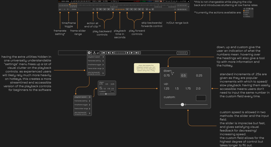Viewport: 271px width, 147px height.
Task: Click the end-of-clip action icon in top bar
Action: [x=93, y=9]
